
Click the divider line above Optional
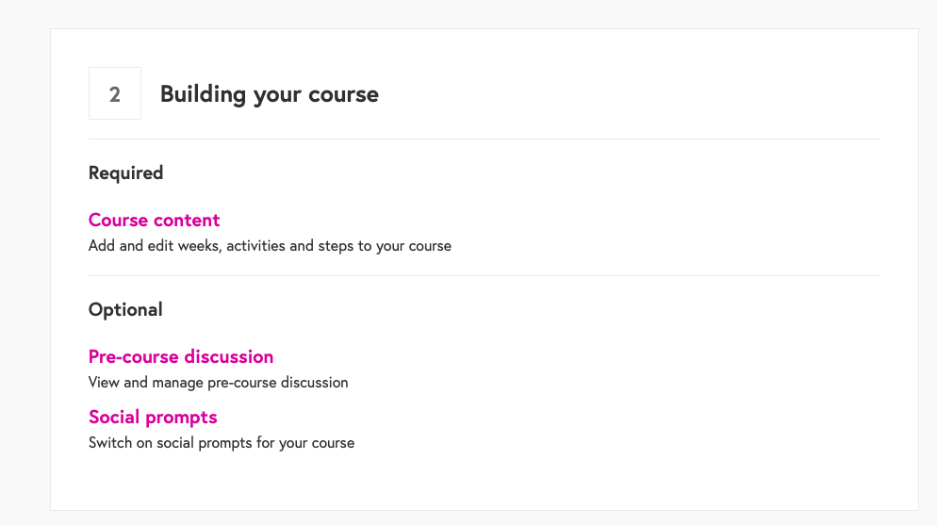coord(485,276)
